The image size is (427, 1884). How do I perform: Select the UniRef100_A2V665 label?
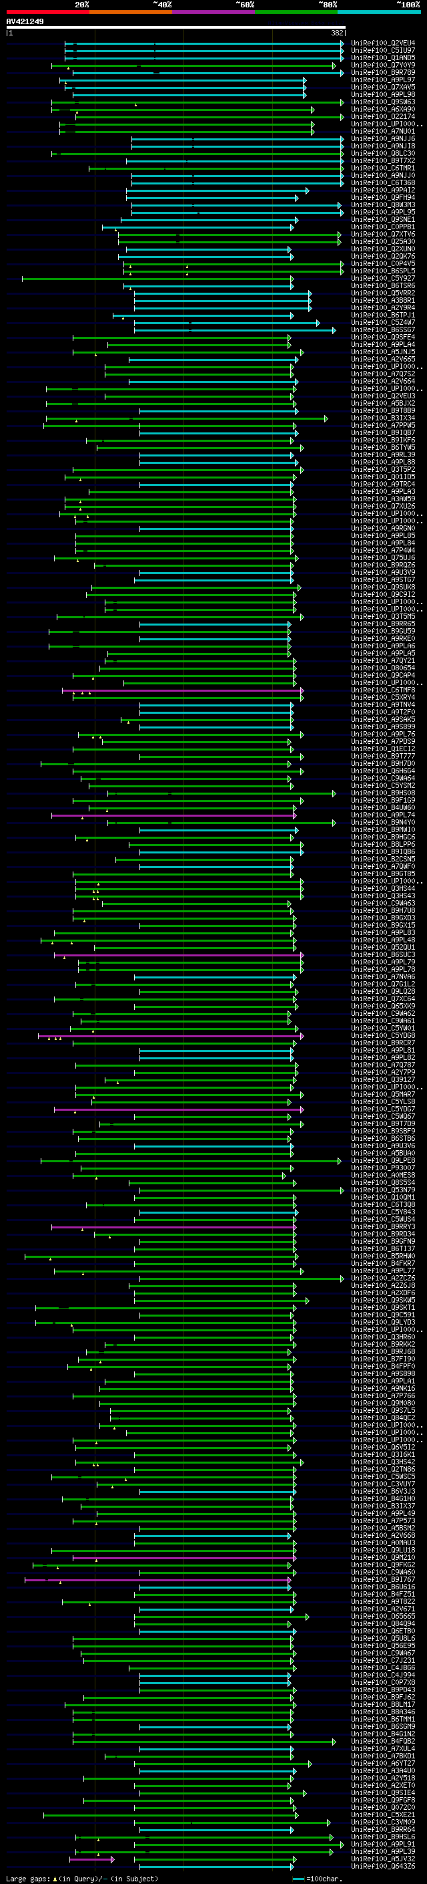pyautogui.click(x=383, y=359)
